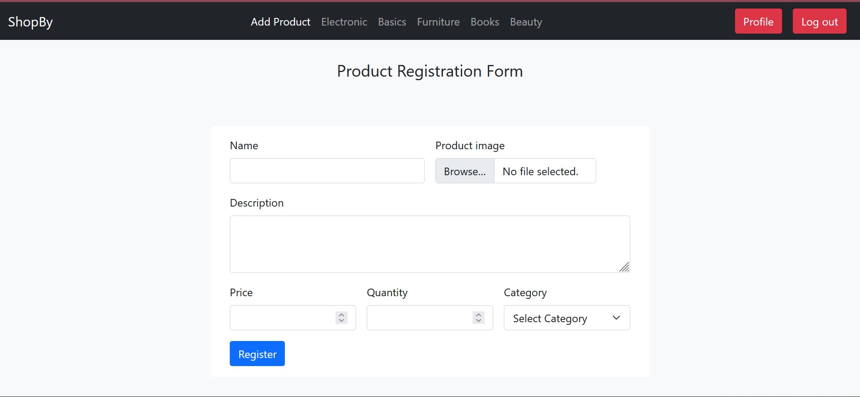Open the Basics category link
The width and height of the screenshot is (860, 397).
392,22
